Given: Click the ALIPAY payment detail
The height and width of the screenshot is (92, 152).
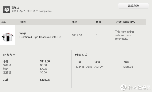Looking at the screenshot, I should coord(99,67).
